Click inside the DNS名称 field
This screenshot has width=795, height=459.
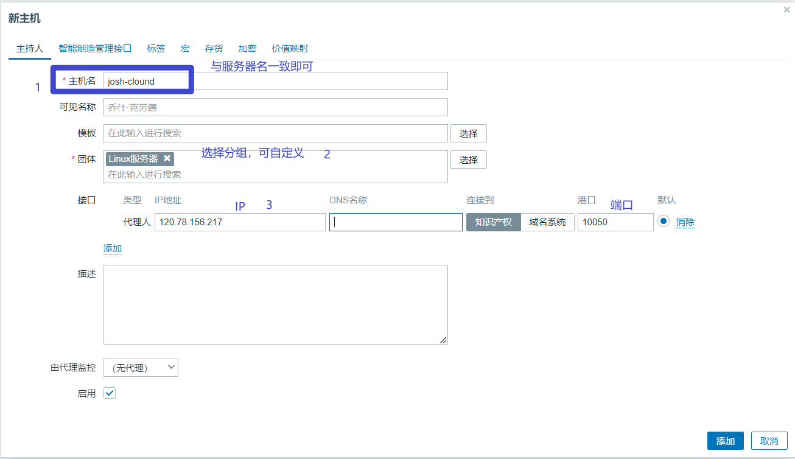pos(396,222)
